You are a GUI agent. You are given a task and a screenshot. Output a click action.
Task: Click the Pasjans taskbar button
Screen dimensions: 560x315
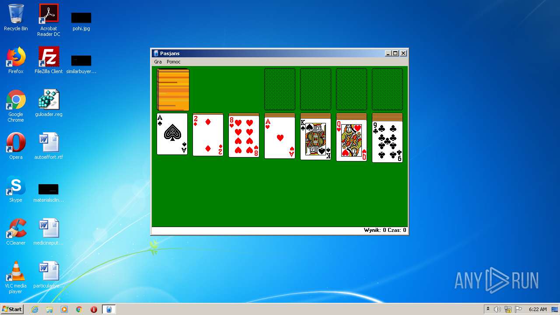coord(109,309)
